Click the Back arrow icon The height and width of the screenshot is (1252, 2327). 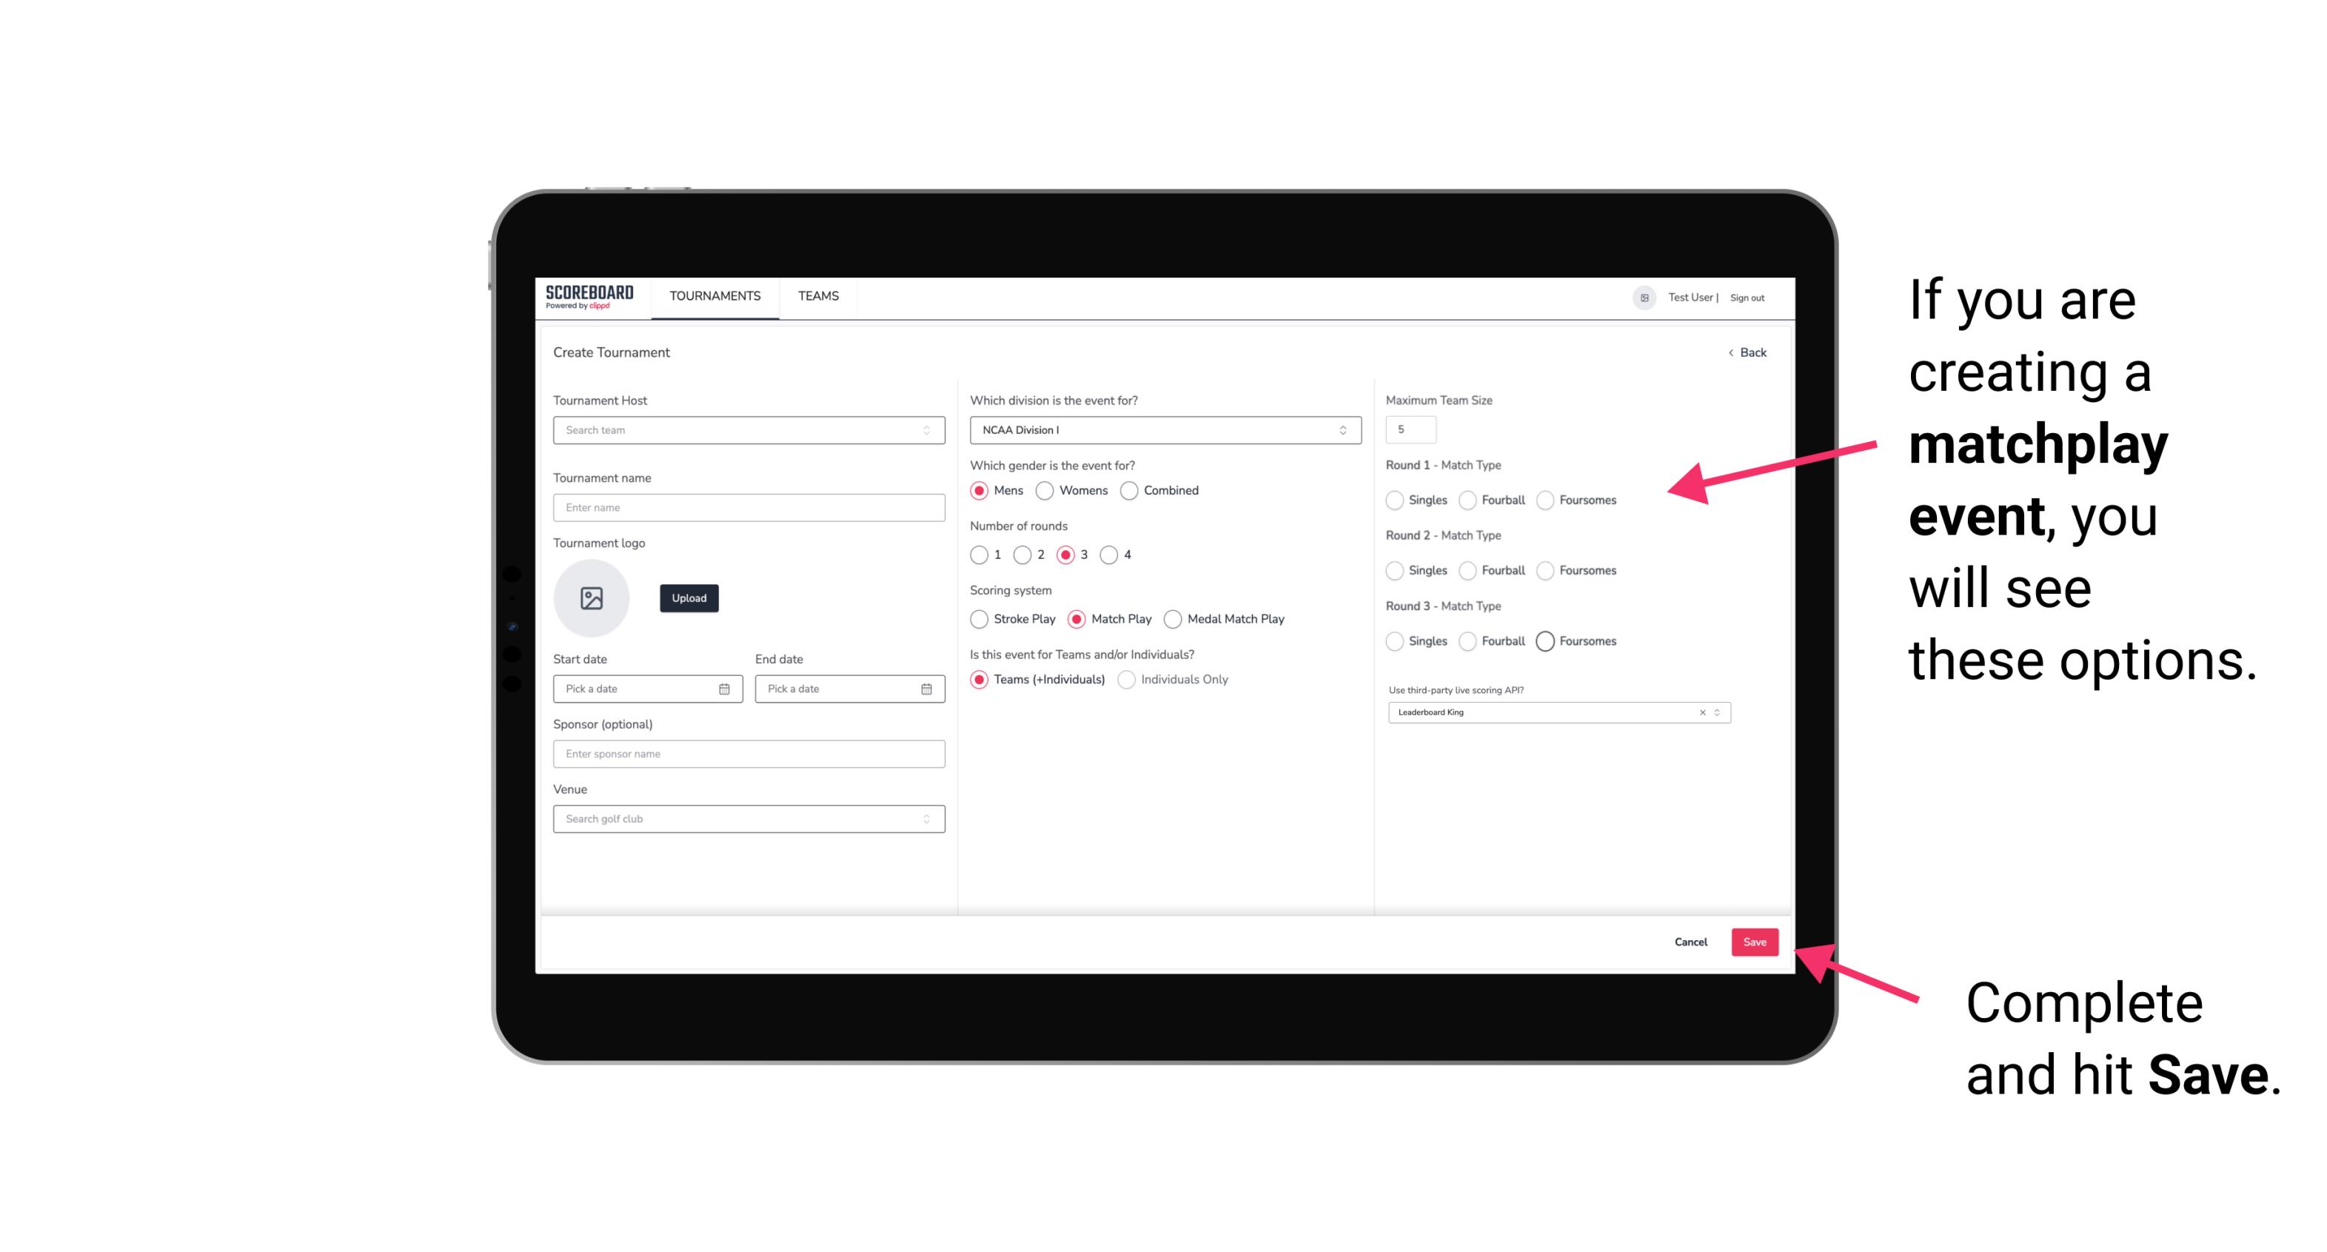coord(1729,350)
